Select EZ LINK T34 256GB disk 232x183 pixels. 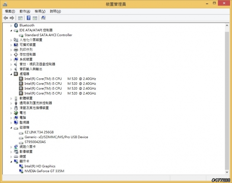(x=39, y=132)
